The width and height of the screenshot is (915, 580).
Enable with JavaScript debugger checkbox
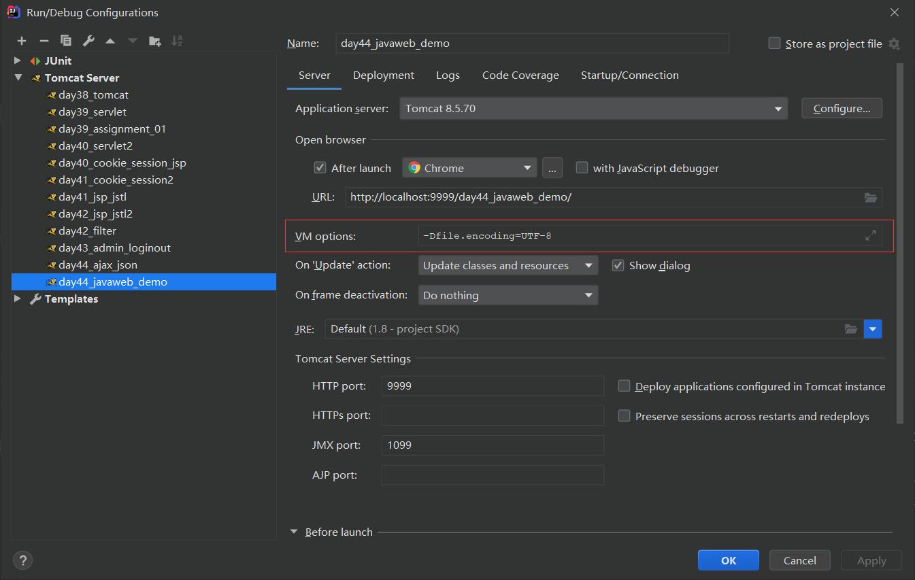(582, 168)
